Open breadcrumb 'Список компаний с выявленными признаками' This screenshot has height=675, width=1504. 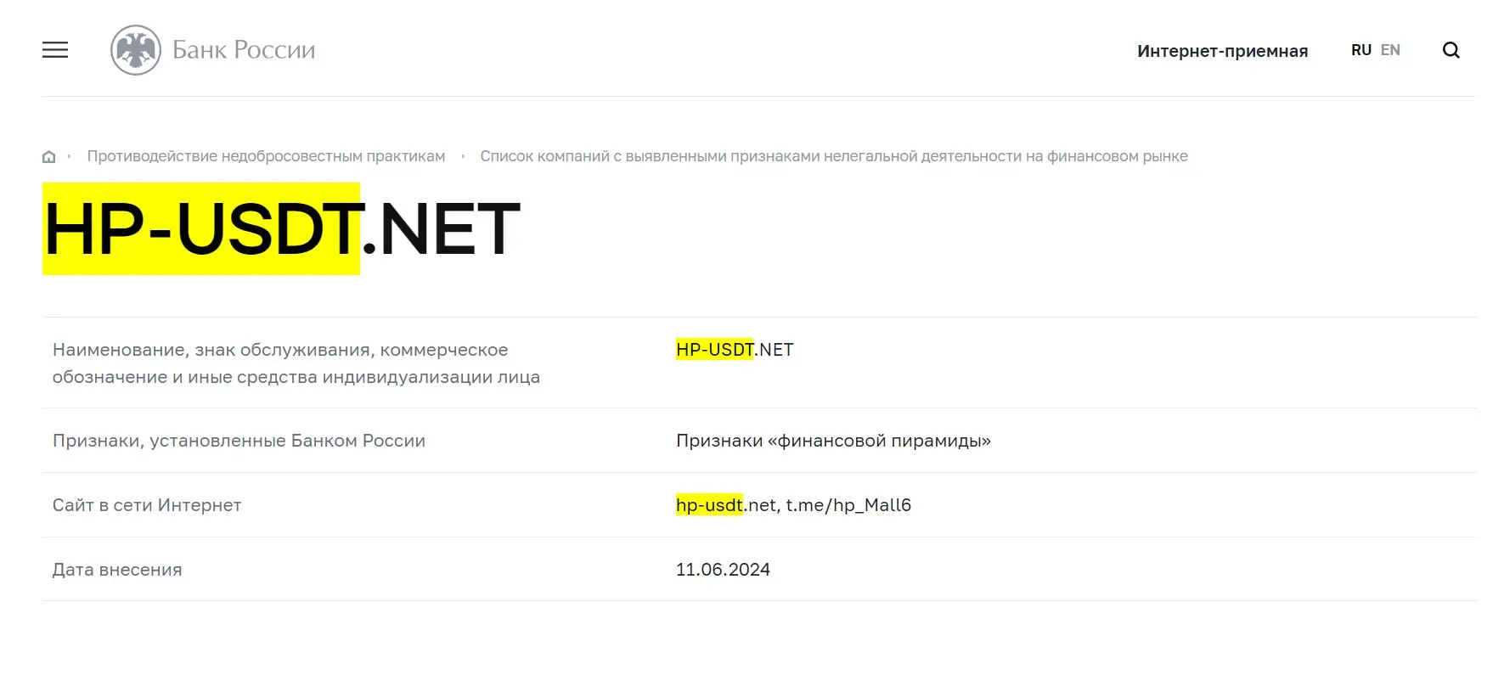pyautogui.click(x=834, y=155)
